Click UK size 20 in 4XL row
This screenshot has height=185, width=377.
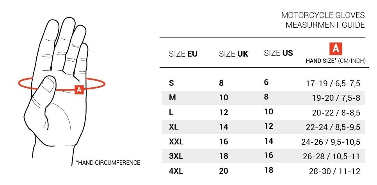tap(224, 171)
